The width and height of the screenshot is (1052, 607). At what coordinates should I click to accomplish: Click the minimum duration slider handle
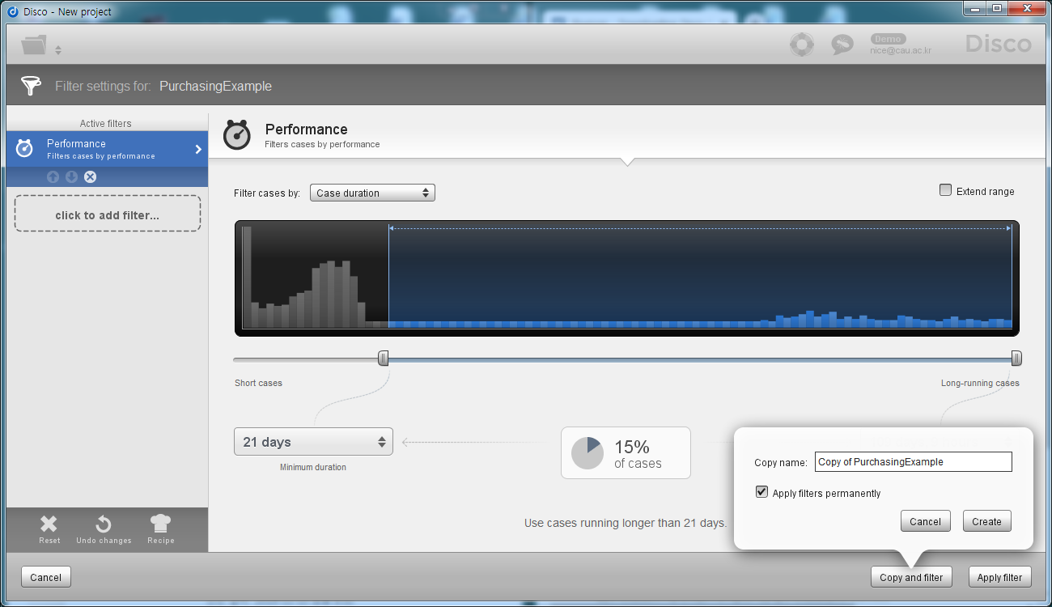click(x=384, y=359)
